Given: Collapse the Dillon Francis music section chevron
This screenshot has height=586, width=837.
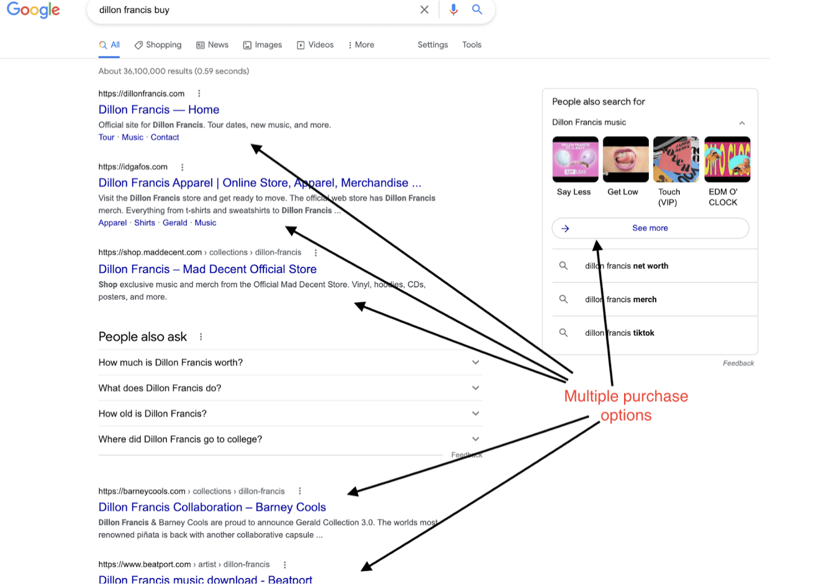Looking at the screenshot, I should [743, 122].
